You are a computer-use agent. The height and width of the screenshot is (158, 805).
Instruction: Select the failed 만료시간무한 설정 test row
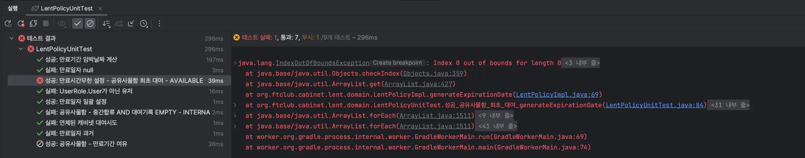pos(124,81)
